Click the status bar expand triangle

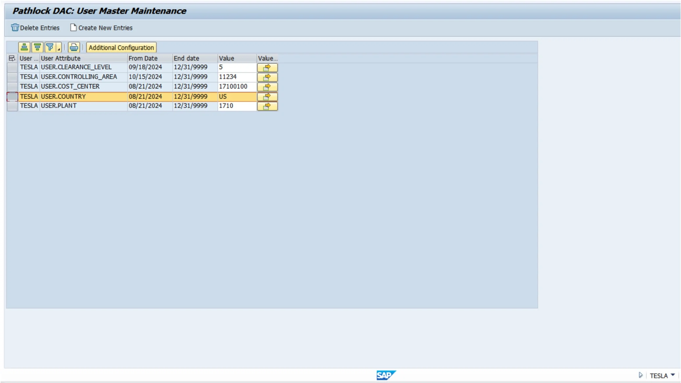click(640, 375)
